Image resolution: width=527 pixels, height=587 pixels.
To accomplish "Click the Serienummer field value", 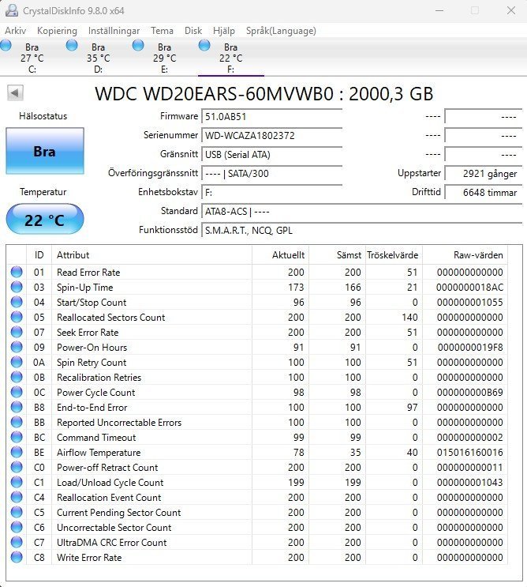I will (x=271, y=135).
